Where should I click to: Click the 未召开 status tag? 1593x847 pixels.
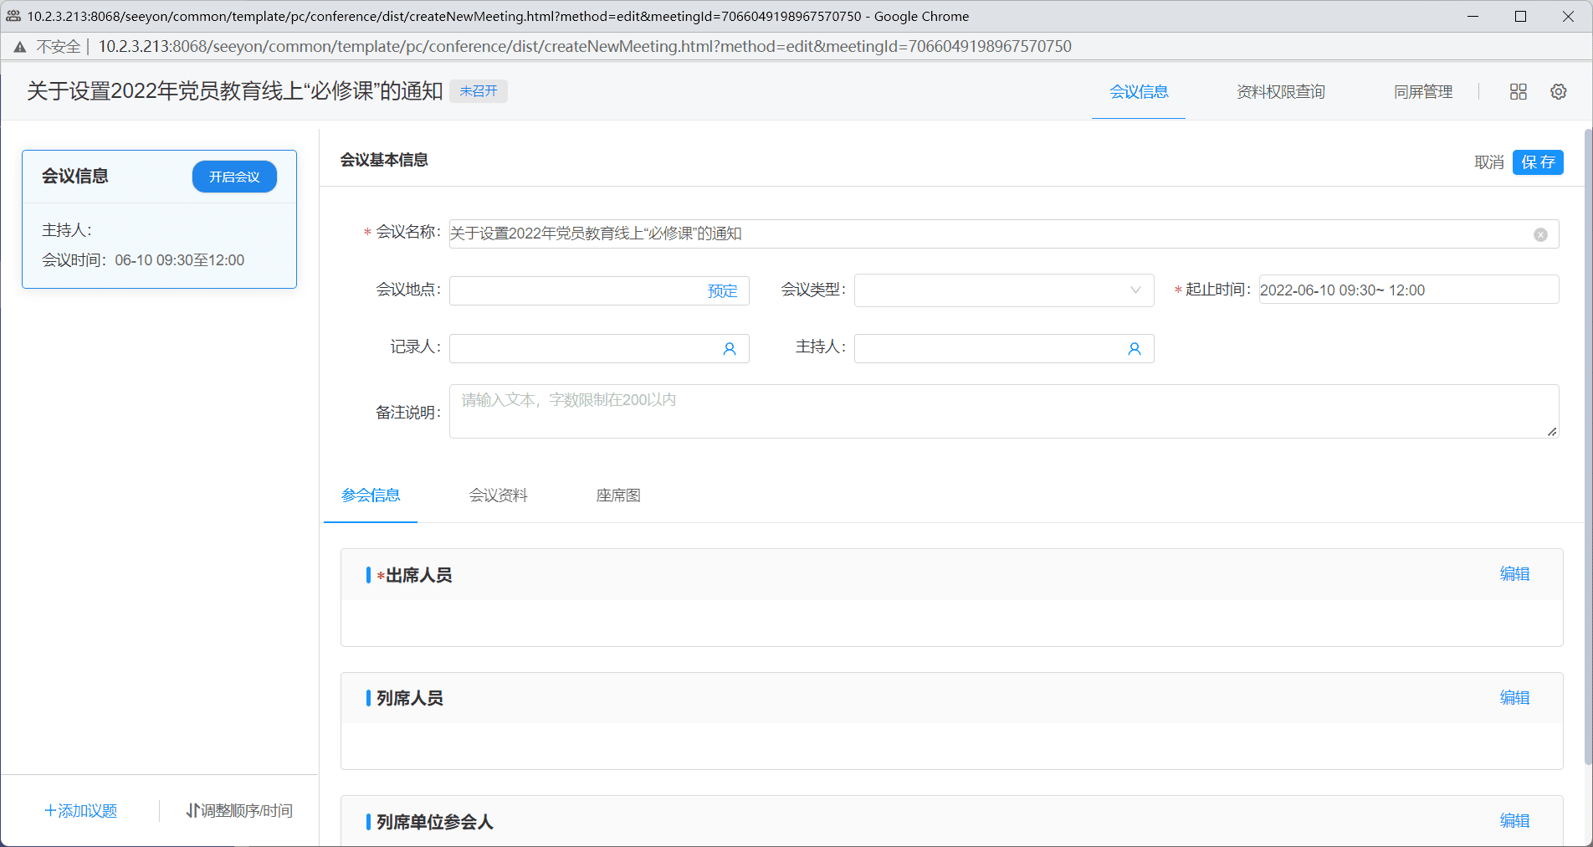[479, 91]
